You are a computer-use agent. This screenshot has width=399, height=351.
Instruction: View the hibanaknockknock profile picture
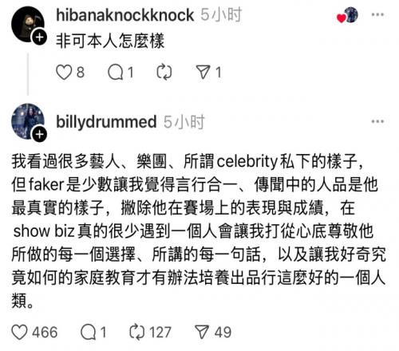tap(28, 24)
